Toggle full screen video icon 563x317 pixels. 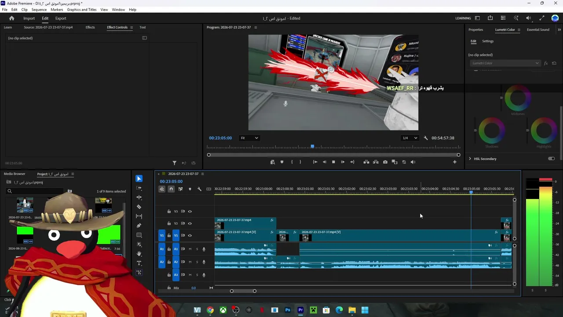[x=542, y=18]
